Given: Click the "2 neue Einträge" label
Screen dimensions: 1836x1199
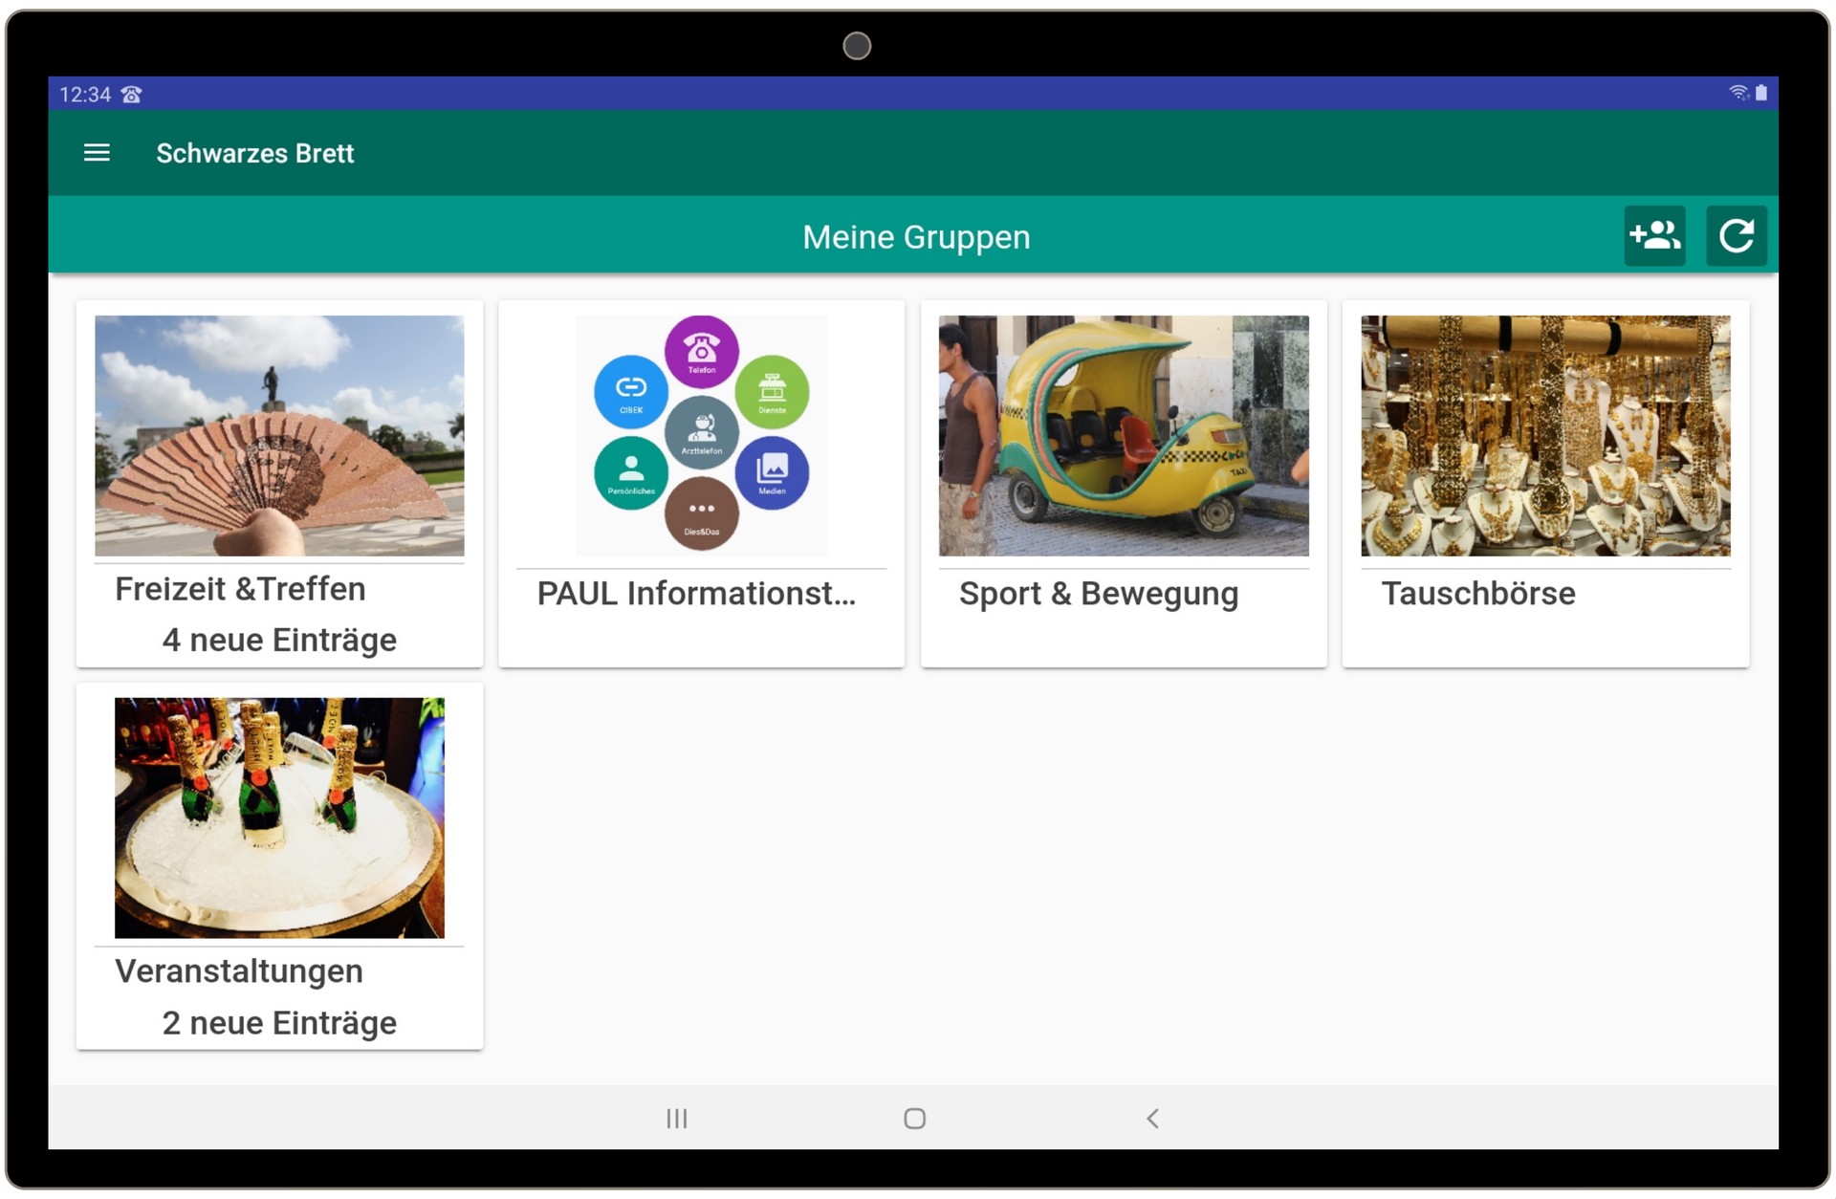Looking at the screenshot, I should pyautogui.click(x=279, y=1022).
